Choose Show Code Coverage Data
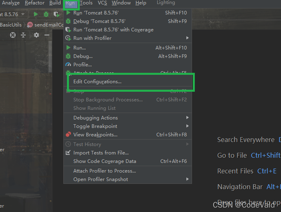The width and height of the screenshot is (281, 212). point(127,161)
